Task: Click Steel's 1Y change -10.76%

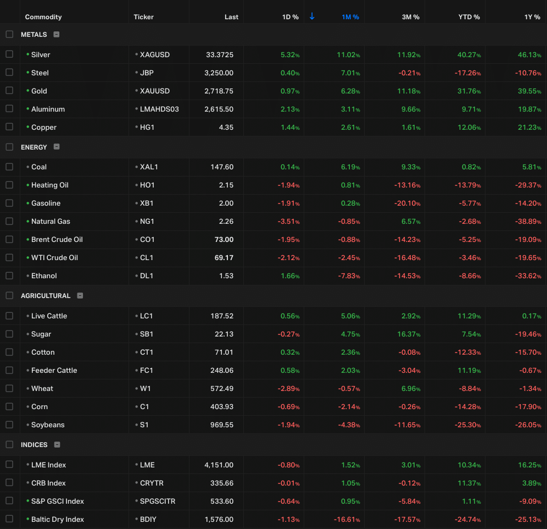Action: 528,73
